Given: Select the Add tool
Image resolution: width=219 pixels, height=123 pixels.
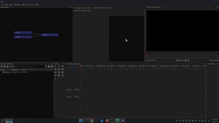Looking at the screenshot, I should click(63, 76).
